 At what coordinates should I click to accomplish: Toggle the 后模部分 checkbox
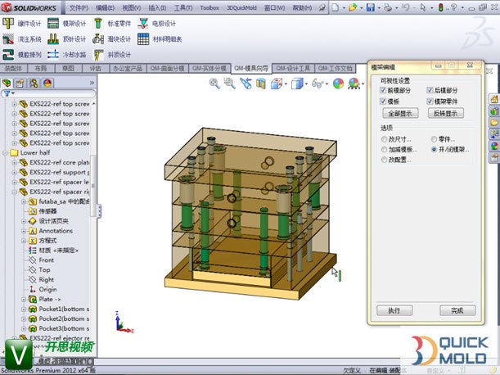coord(430,90)
